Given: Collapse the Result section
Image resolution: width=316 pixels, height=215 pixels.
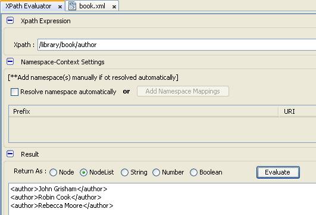Looking at the screenshot, I should [10, 154].
